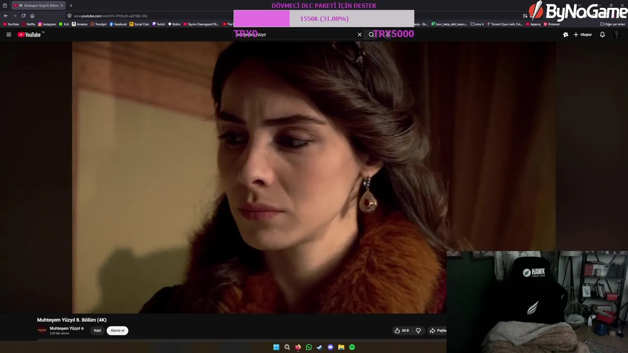Screen dimensions: 628x353
Task: Open Spotify from the taskbar
Action: click(352, 347)
